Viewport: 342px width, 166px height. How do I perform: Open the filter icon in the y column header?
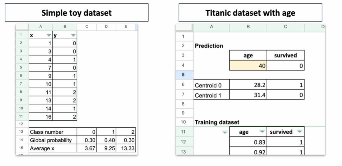point(73,35)
